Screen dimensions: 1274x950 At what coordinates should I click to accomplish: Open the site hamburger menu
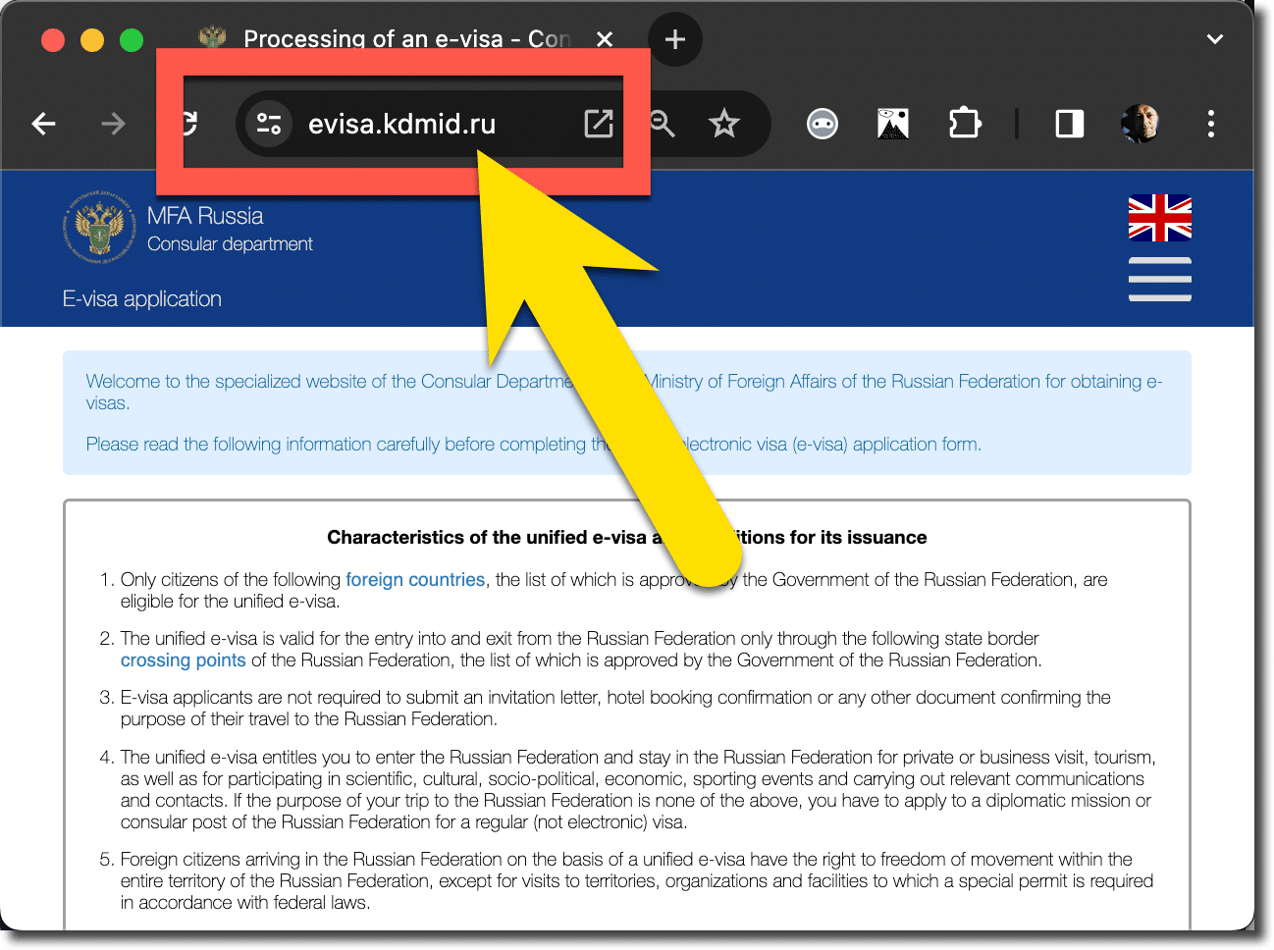tap(1159, 280)
